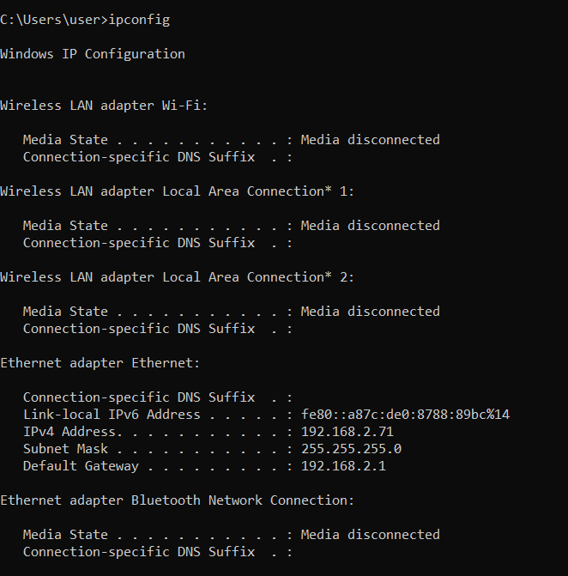The image size is (568, 576).
Task: Click the Ethernet adapter Ethernet heading
Action: tap(100, 362)
